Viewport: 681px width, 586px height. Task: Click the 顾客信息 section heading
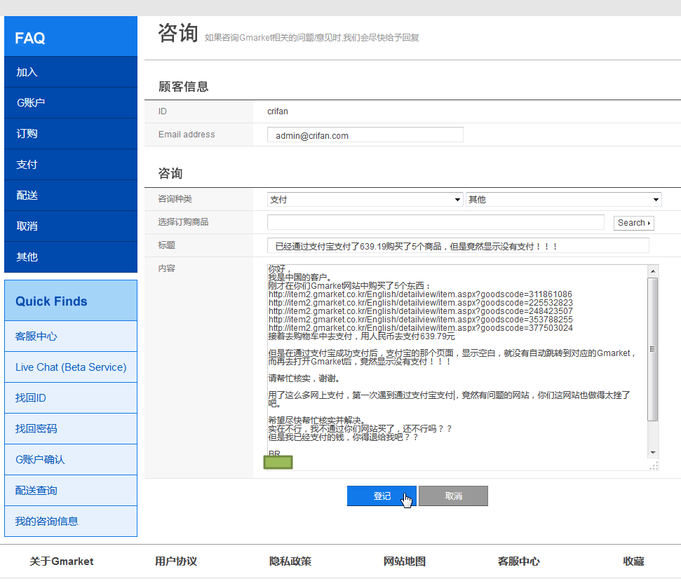(183, 86)
